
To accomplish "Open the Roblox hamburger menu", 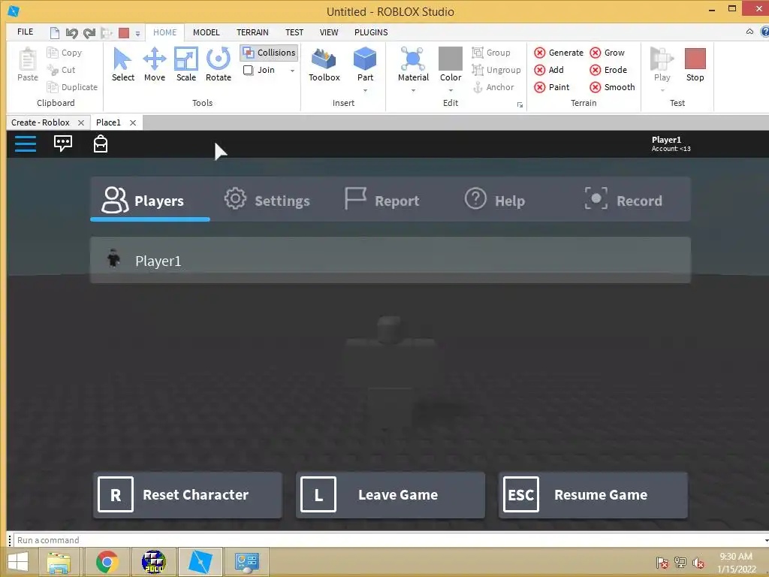I will pos(25,143).
